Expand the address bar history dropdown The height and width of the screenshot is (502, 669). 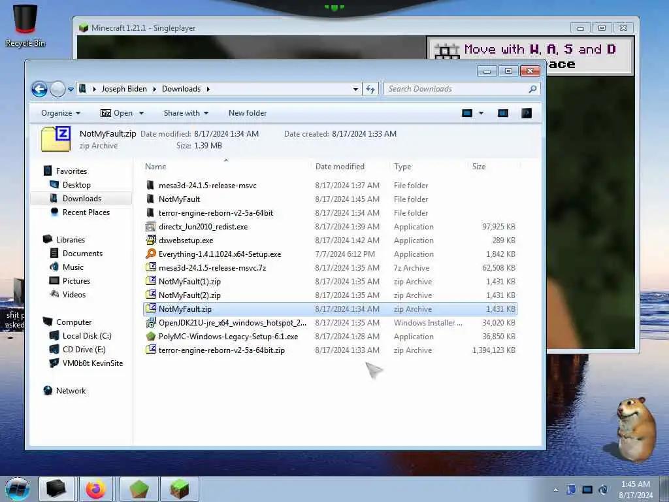[x=355, y=89]
